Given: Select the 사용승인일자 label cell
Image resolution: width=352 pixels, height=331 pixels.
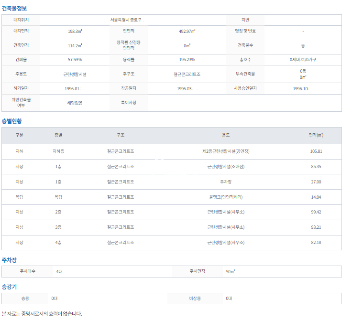Looking at the screenshot, I should coord(245,88).
